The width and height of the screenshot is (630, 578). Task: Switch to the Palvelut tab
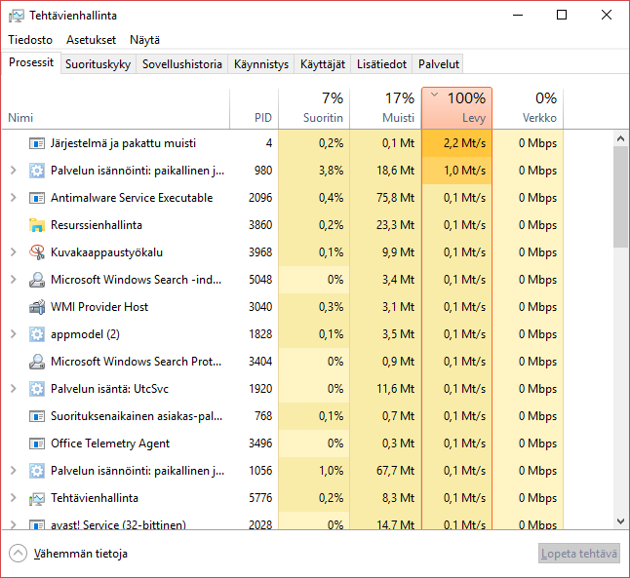(438, 64)
